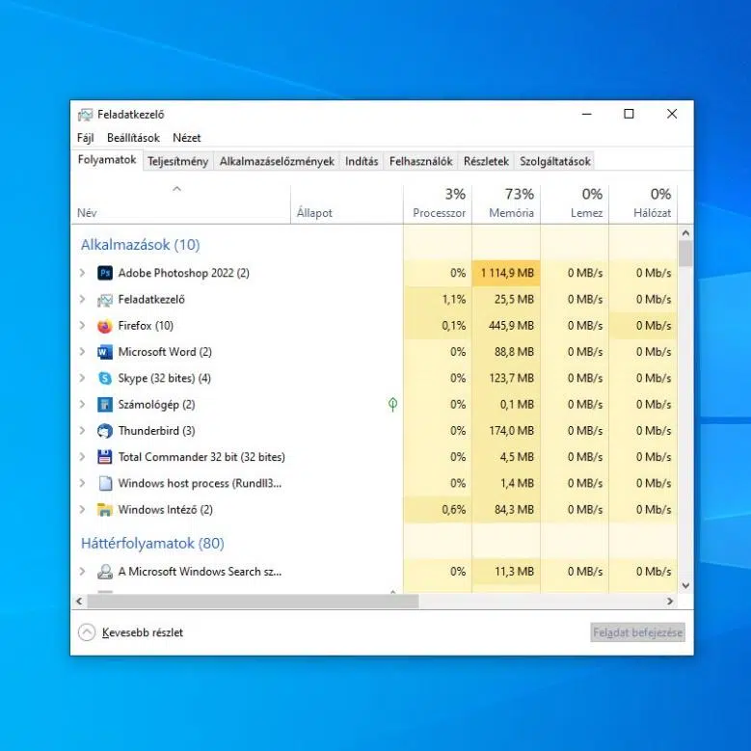Image resolution: width=751 pixels, height=751 pixels.
Task: Click the Háttérfolyamatok (80) group heading
Action: (x=152, y=544)
